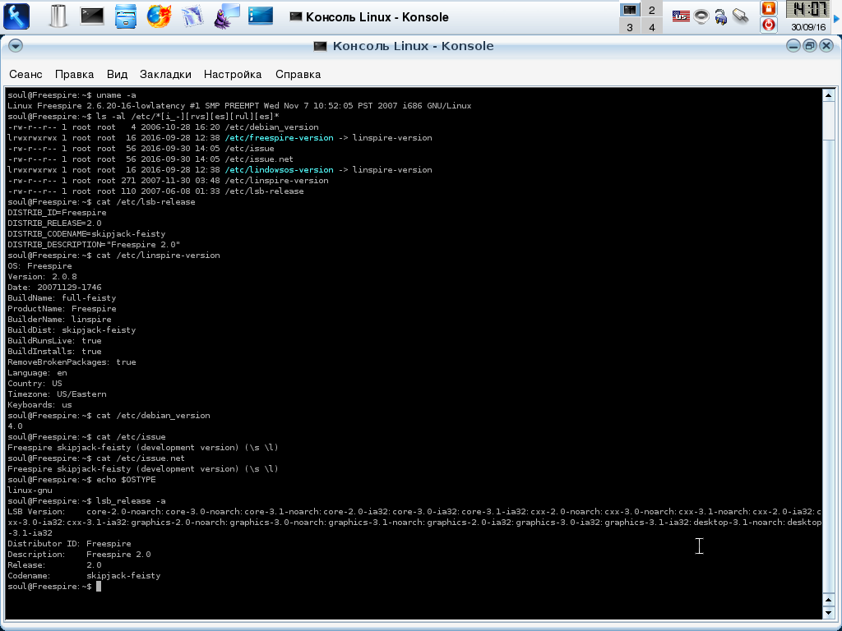
Task: Click the 'Timezone: US/Eastern' output line
Action: pos(57,394)
